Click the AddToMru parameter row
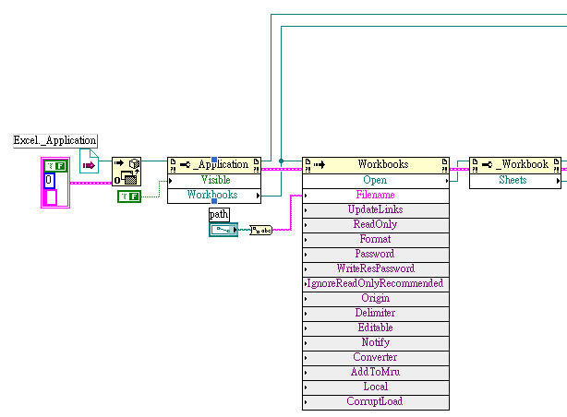Image resolution: width=567 pixels, height=417 pixels. coord(376,372)
